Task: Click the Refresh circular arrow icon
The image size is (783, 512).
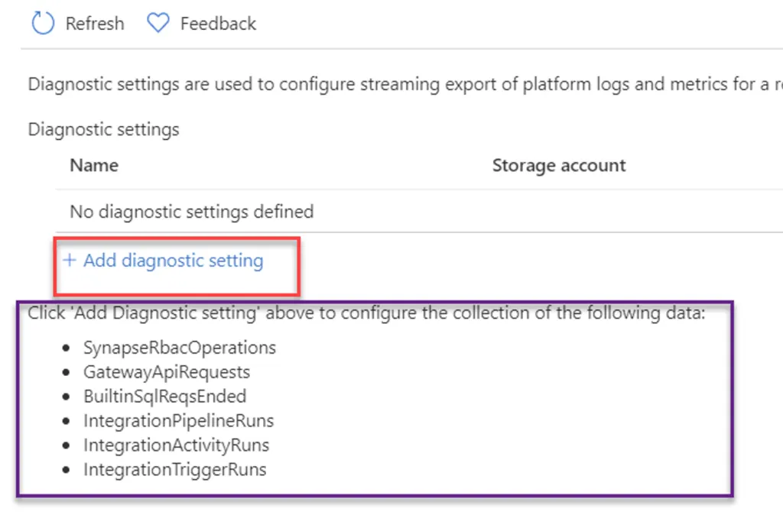Action: click(x=44, y=23)
